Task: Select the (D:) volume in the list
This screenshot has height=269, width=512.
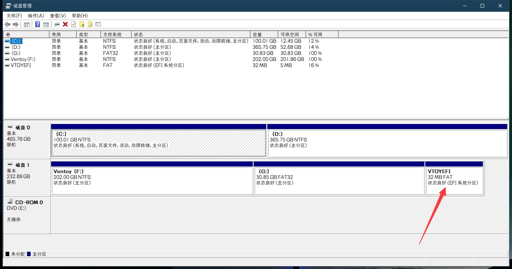Action: (x=16, y=47)
